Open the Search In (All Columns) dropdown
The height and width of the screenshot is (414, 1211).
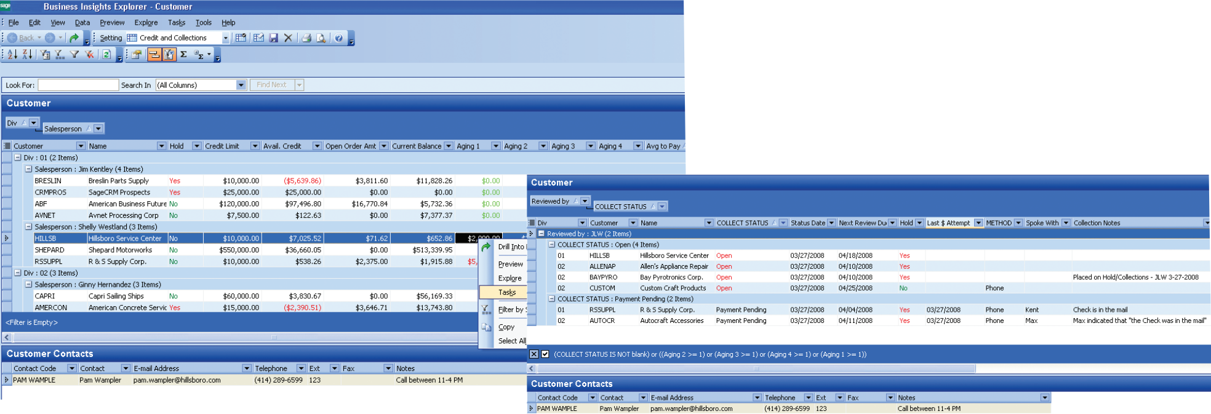click(x=241, y=85)
